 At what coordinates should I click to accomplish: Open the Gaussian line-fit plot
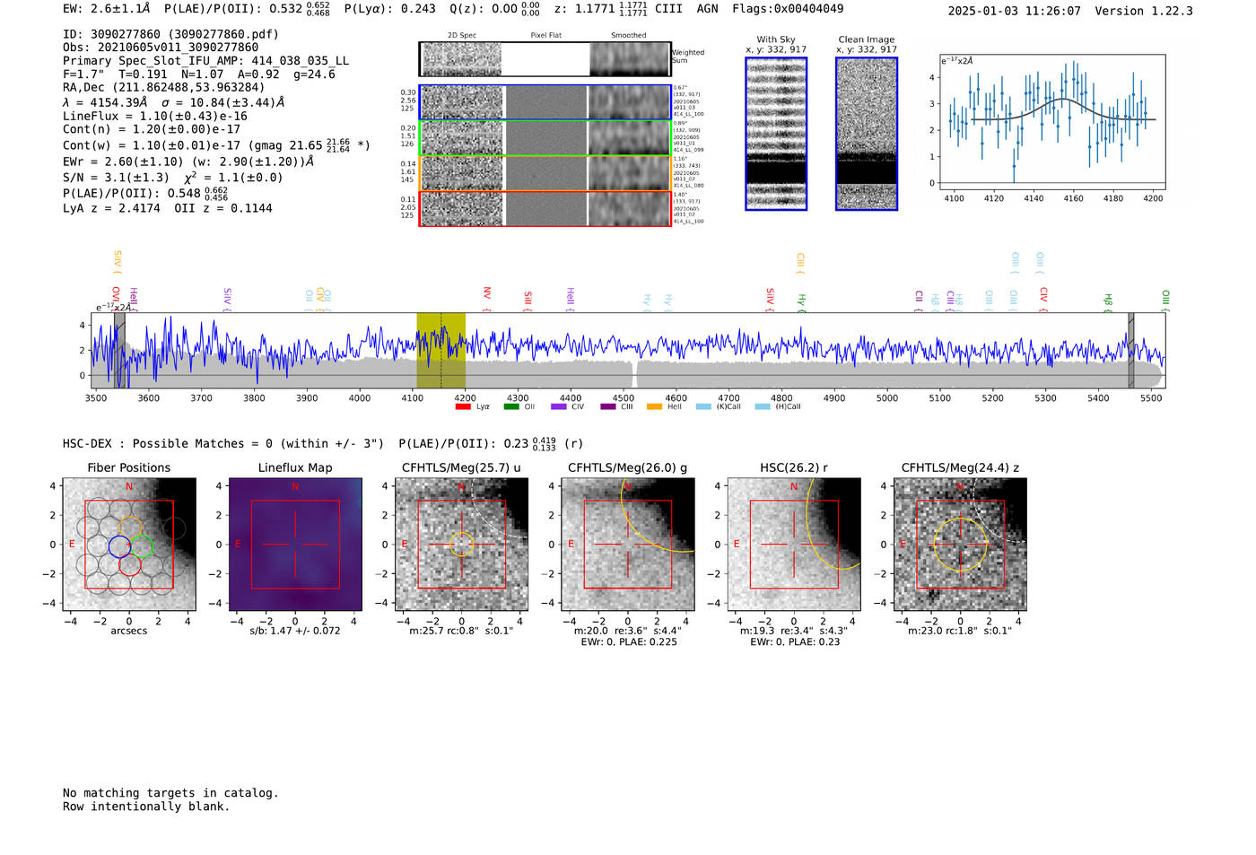pos(1052,123)
